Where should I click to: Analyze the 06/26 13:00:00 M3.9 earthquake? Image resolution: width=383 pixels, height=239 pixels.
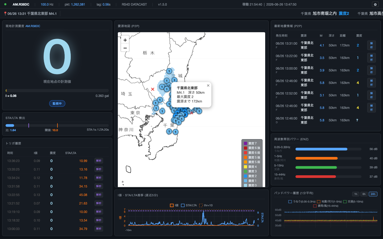coord(372,70)
